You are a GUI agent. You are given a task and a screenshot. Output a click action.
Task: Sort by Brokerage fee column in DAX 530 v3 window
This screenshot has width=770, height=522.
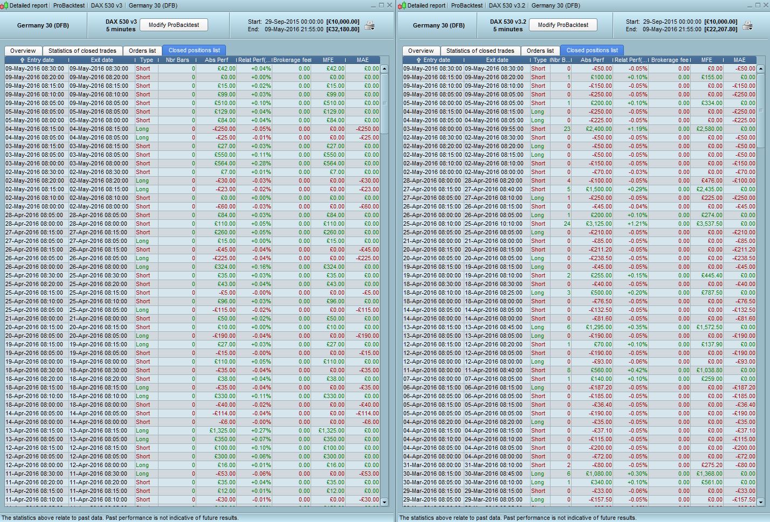[x=292, y=60]
